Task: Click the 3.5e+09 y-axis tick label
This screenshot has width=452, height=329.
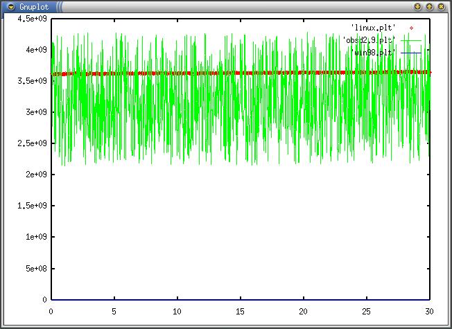Action: [33, 81]
